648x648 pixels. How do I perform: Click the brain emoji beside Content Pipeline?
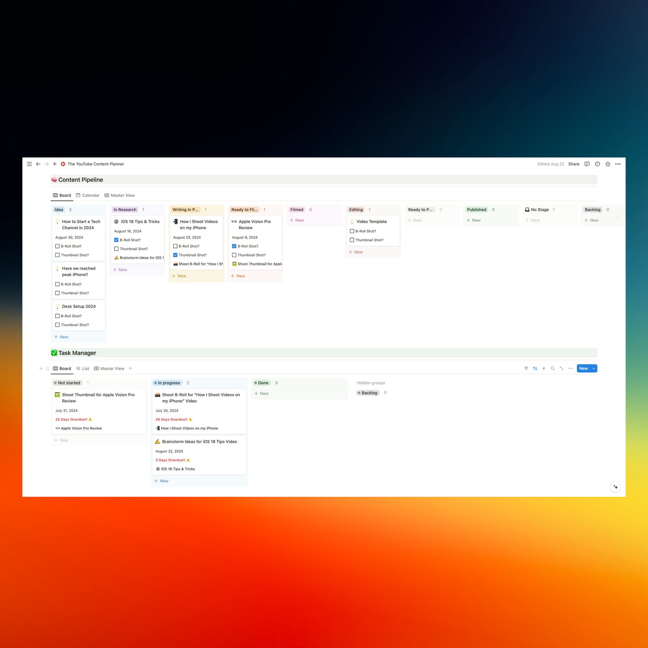(x=54, y=180)
